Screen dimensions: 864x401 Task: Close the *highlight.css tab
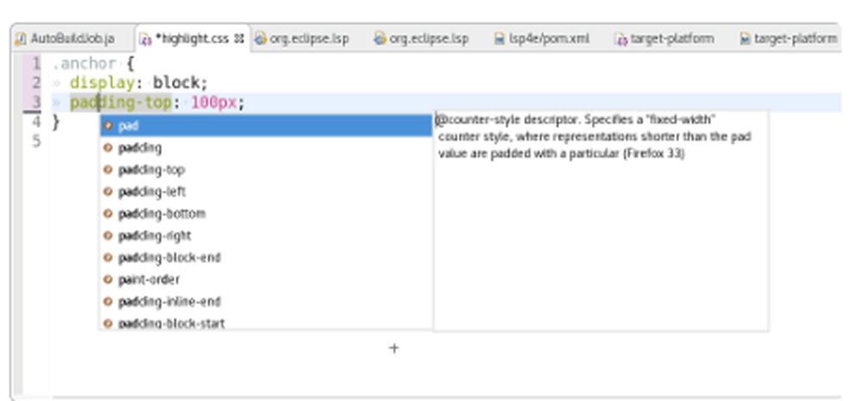[x=239, y=39]
